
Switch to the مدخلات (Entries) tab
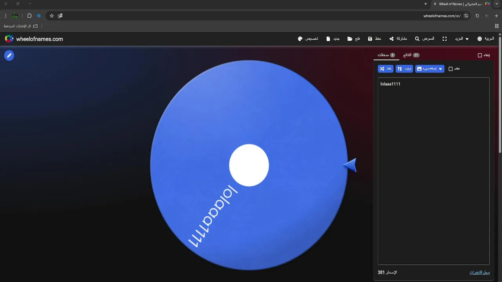pyautogui.click(x=386, y=55)
